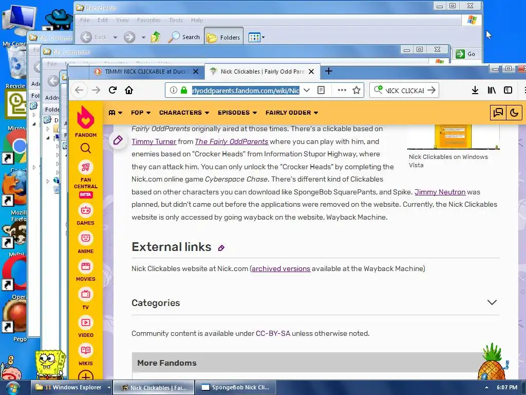The width and height of the screenshot is (526, 395).
Task: Open the Windows Start button
Action: pyautogui.click(x=12, y=388)
